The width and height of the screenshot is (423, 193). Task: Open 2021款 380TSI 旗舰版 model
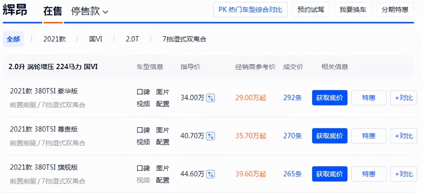click(x=44, y=167)
